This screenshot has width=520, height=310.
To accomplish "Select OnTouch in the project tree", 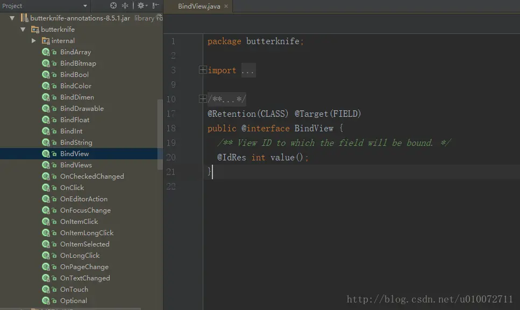I will click(x=74, y=289).
